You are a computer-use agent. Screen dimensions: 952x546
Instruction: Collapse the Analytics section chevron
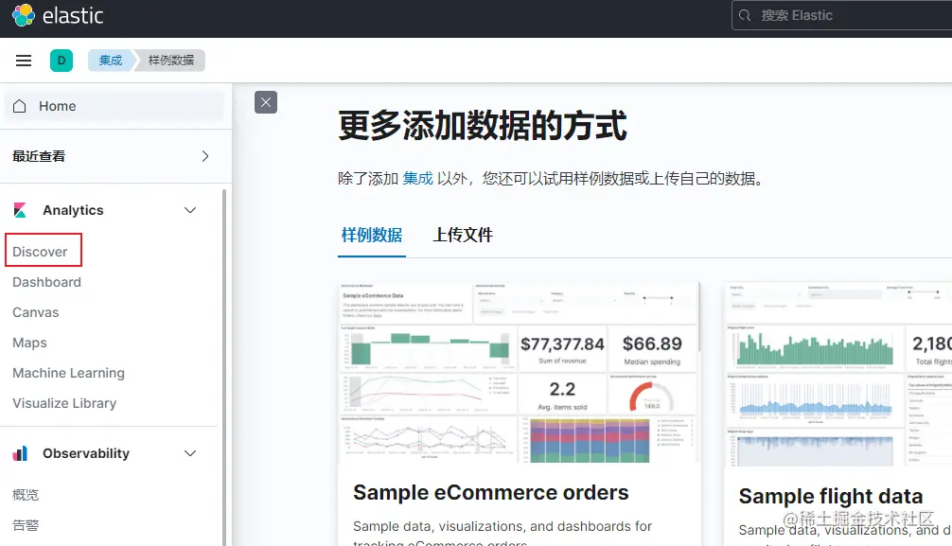point(190,210)
